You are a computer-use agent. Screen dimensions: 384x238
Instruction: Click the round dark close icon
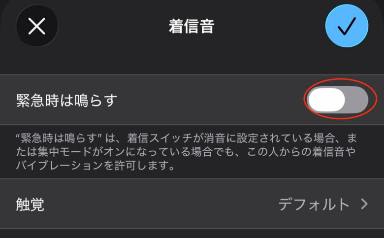tap(37, 26)
